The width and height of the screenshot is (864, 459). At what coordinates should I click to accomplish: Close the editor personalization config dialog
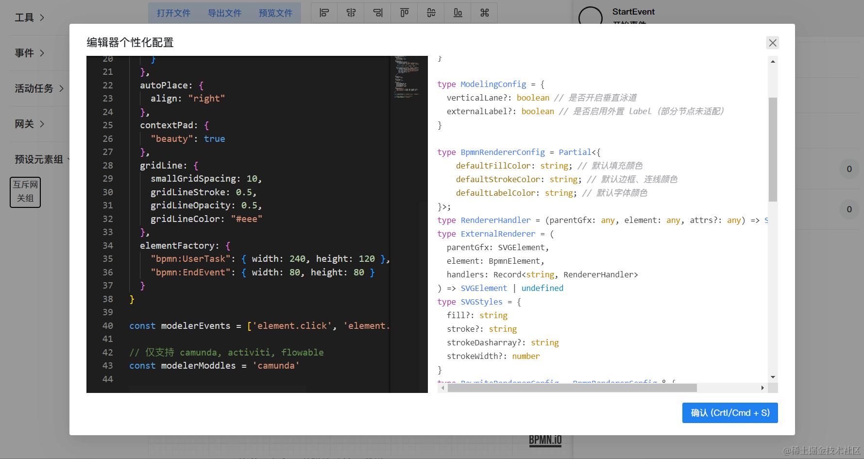pos(772,43)
